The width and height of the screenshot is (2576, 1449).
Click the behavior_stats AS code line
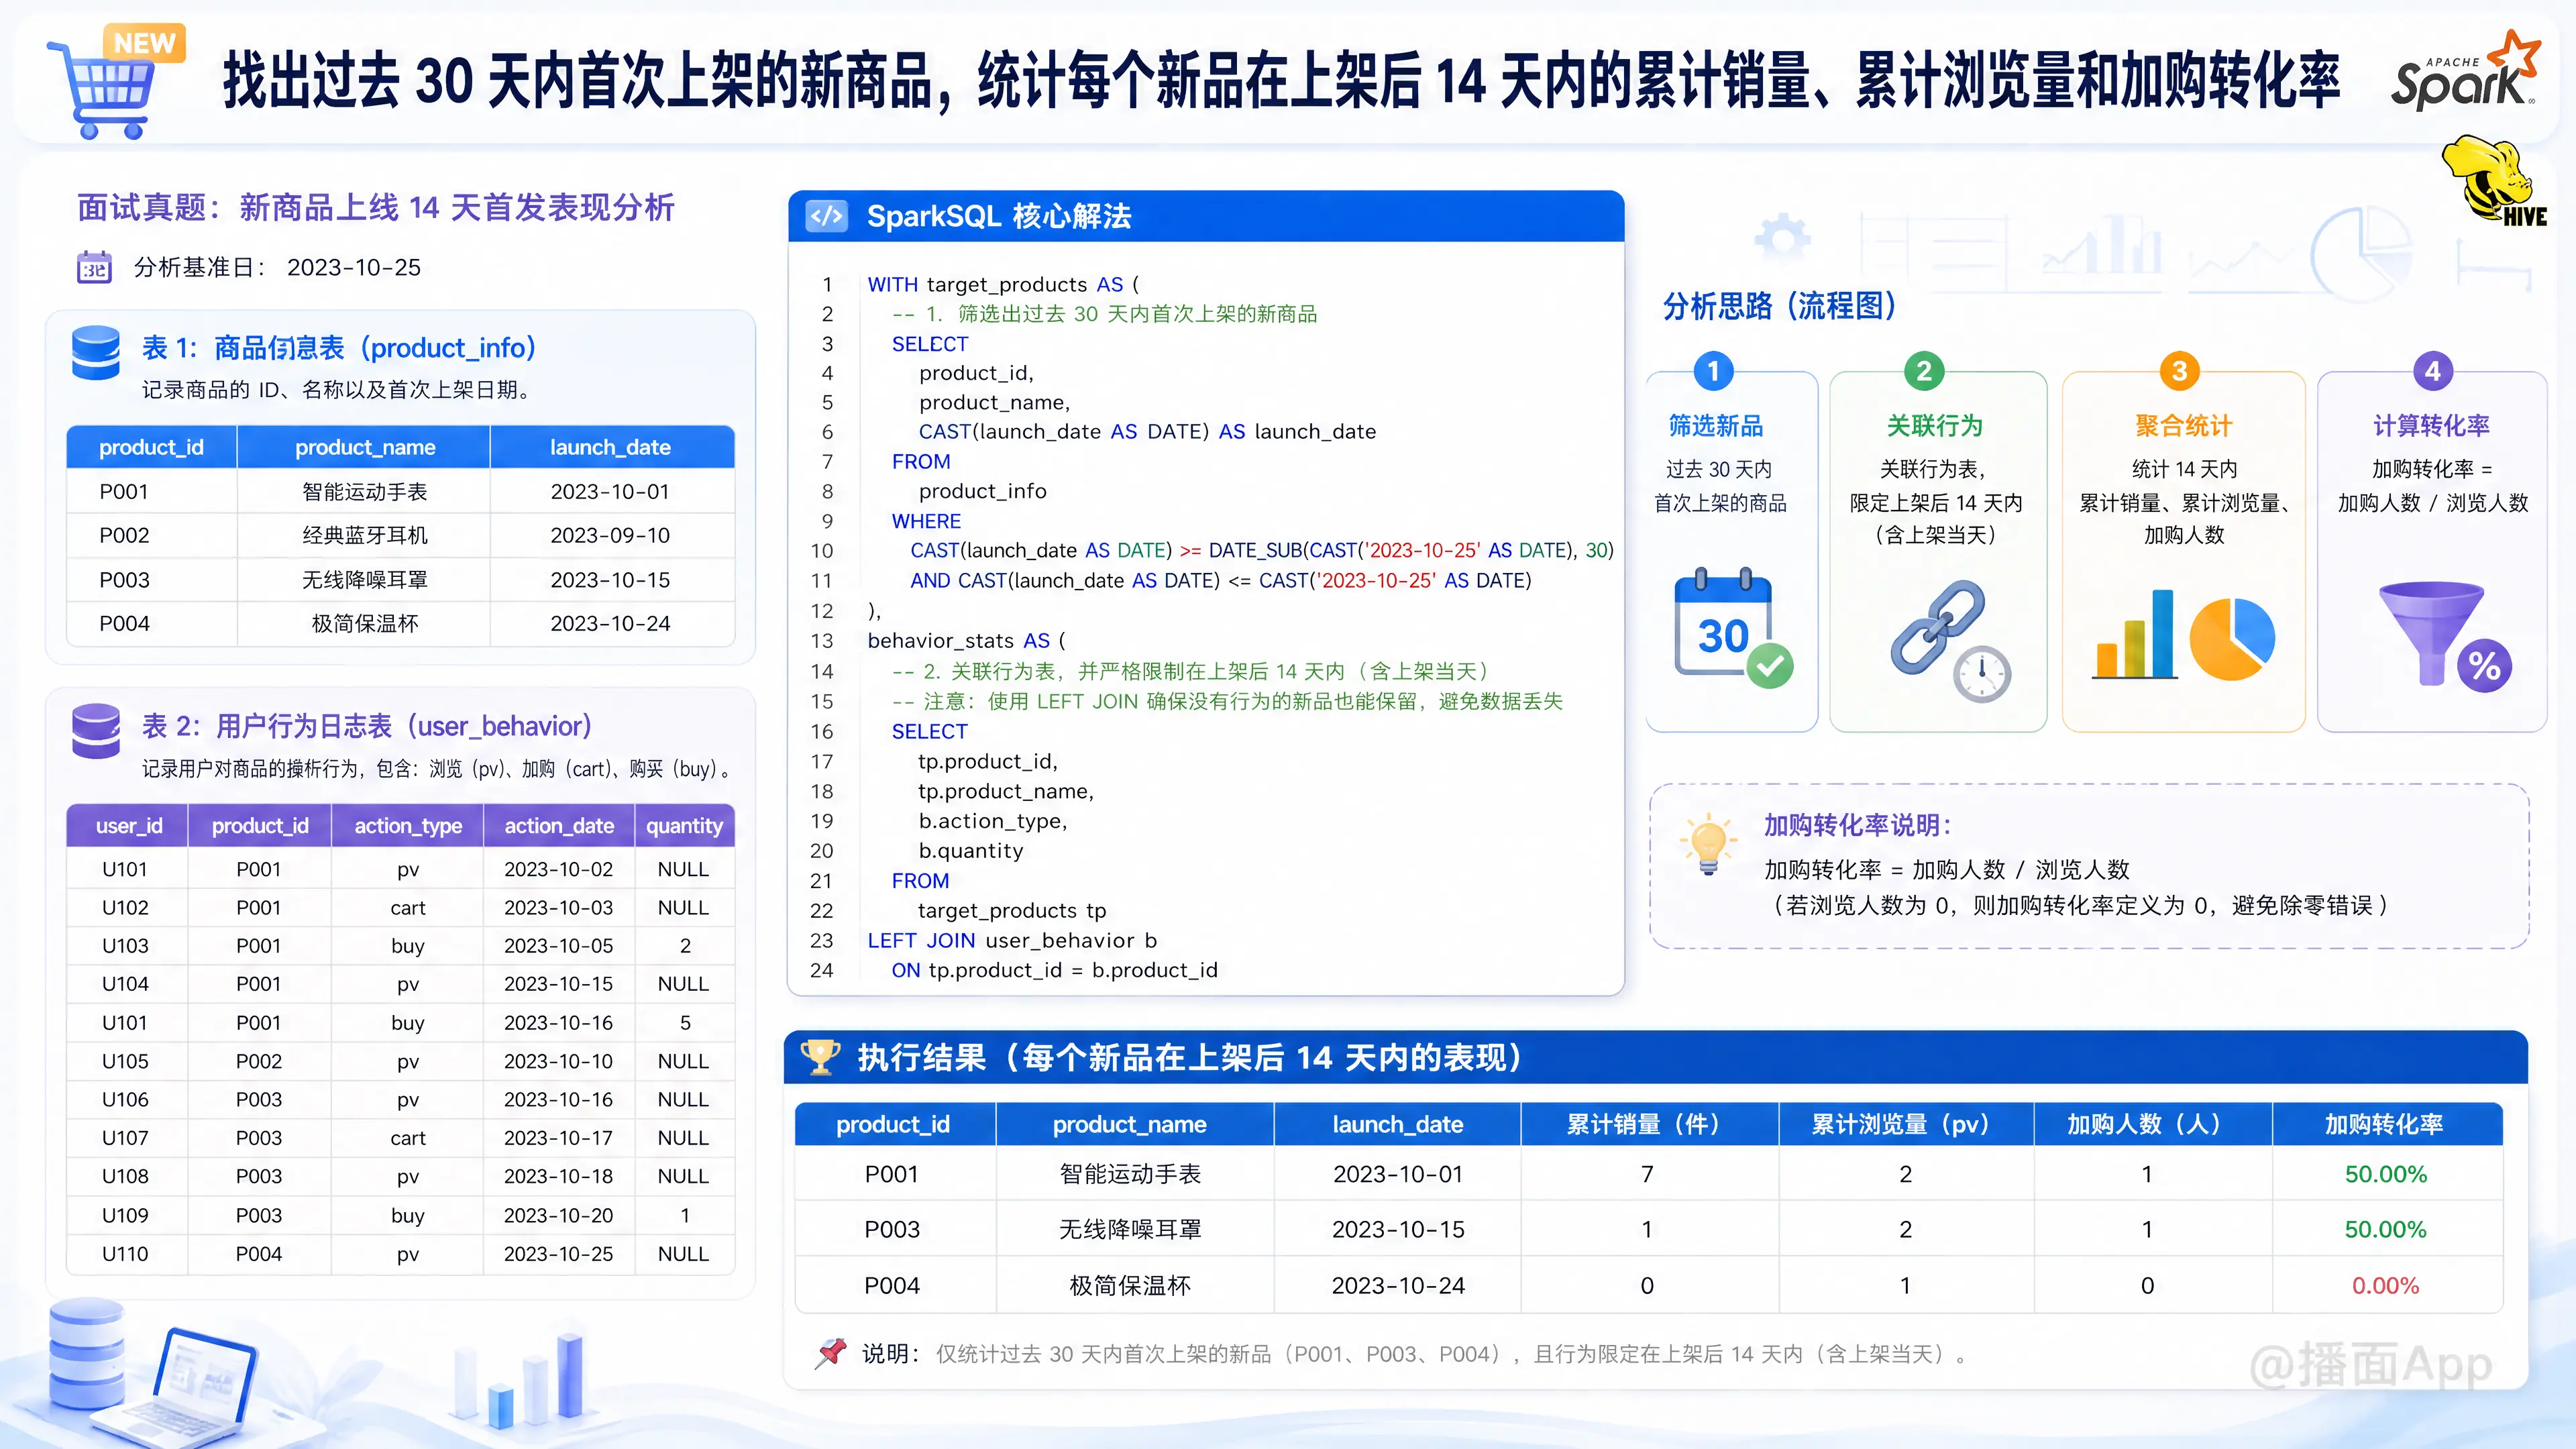click(x=967, y=641)
